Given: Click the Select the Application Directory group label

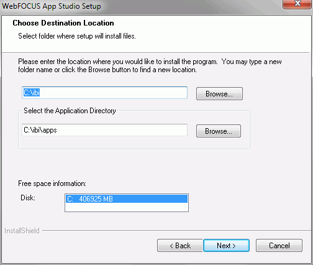Looking at the screenshot, I should (70, 111).
